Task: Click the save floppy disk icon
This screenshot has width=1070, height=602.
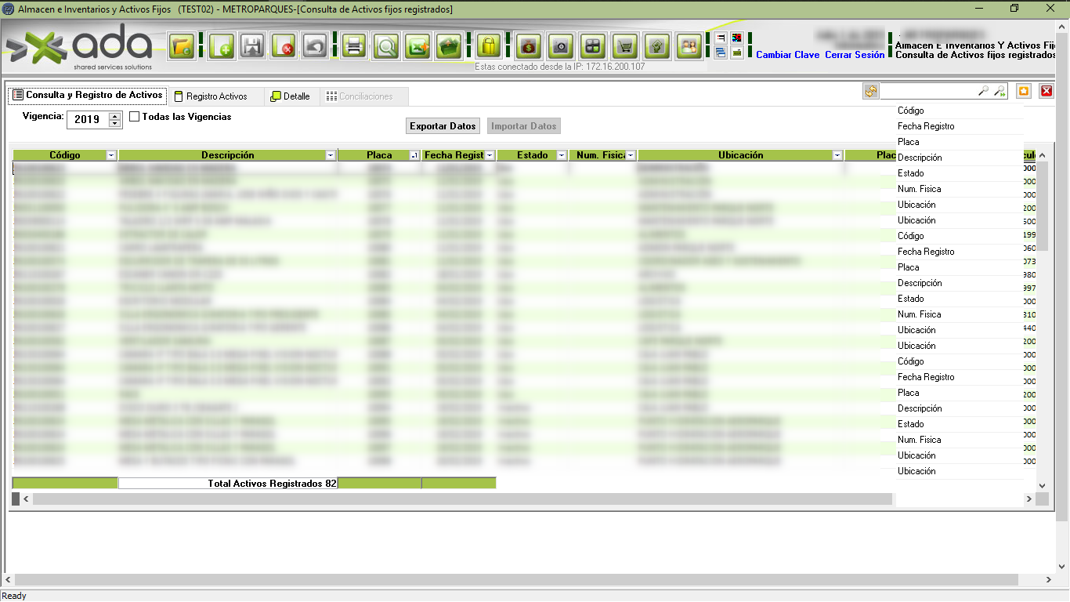Action: [252, 47]
